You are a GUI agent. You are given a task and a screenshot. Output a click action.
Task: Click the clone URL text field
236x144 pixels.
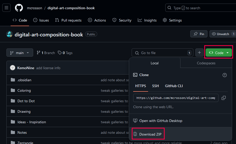click(176, 98)
